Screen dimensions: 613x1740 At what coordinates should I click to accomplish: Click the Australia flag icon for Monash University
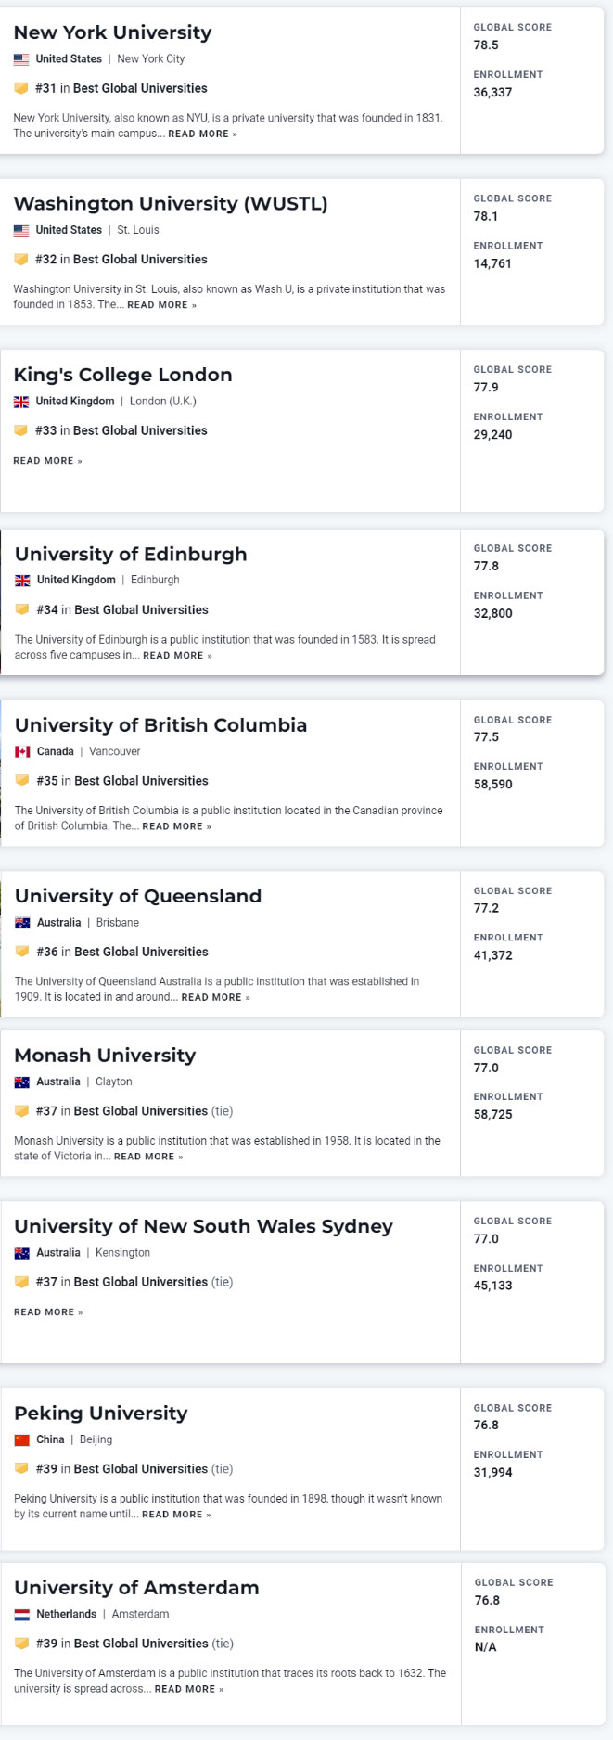20,1081
